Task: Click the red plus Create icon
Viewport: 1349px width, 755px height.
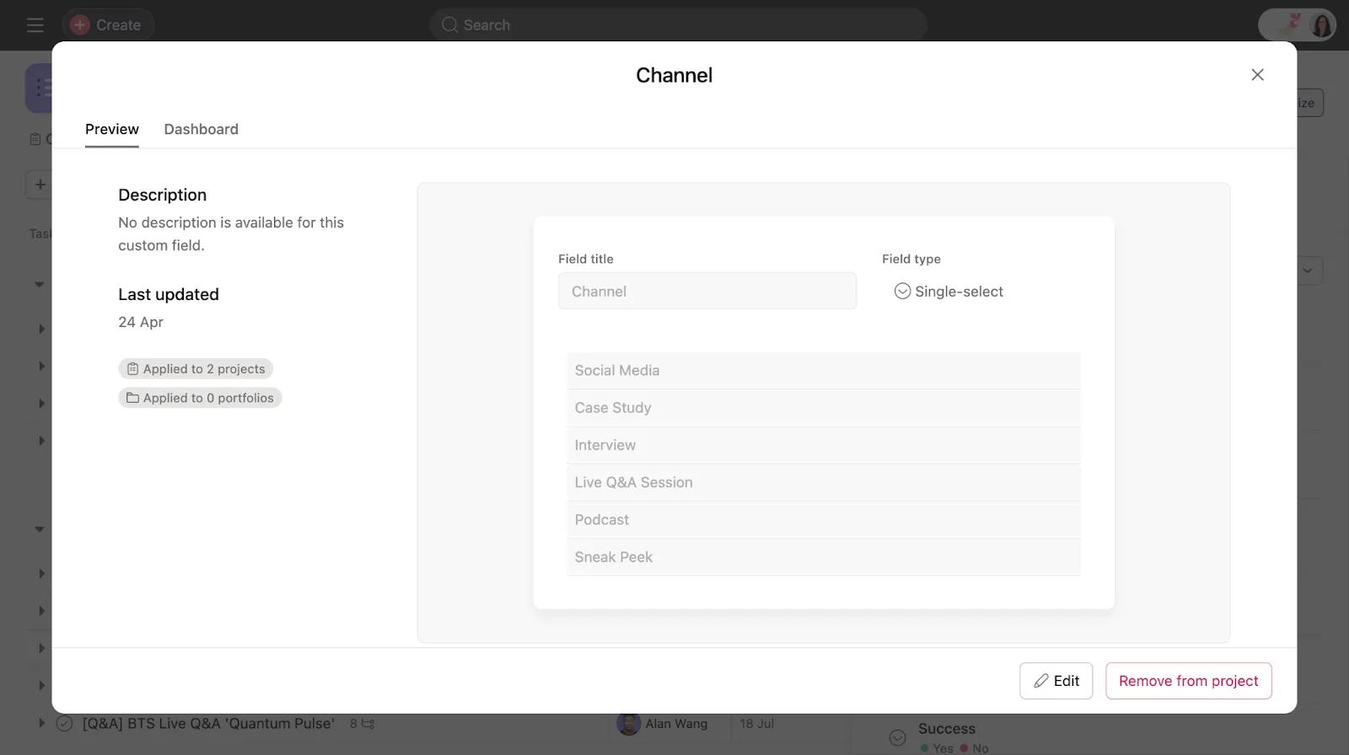Action: click(x=80, y=25)
